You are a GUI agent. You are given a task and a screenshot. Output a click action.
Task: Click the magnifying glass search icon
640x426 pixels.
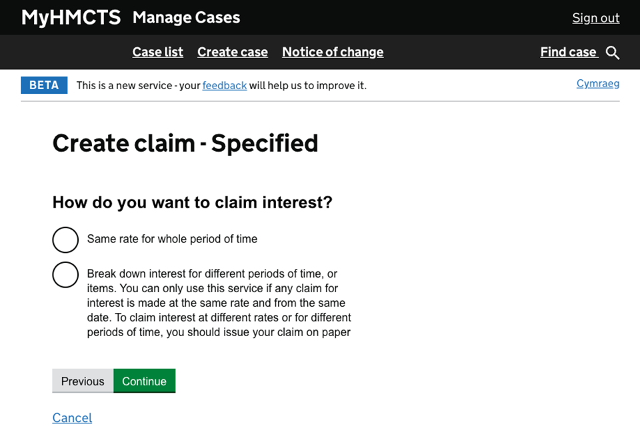[613, 53]
